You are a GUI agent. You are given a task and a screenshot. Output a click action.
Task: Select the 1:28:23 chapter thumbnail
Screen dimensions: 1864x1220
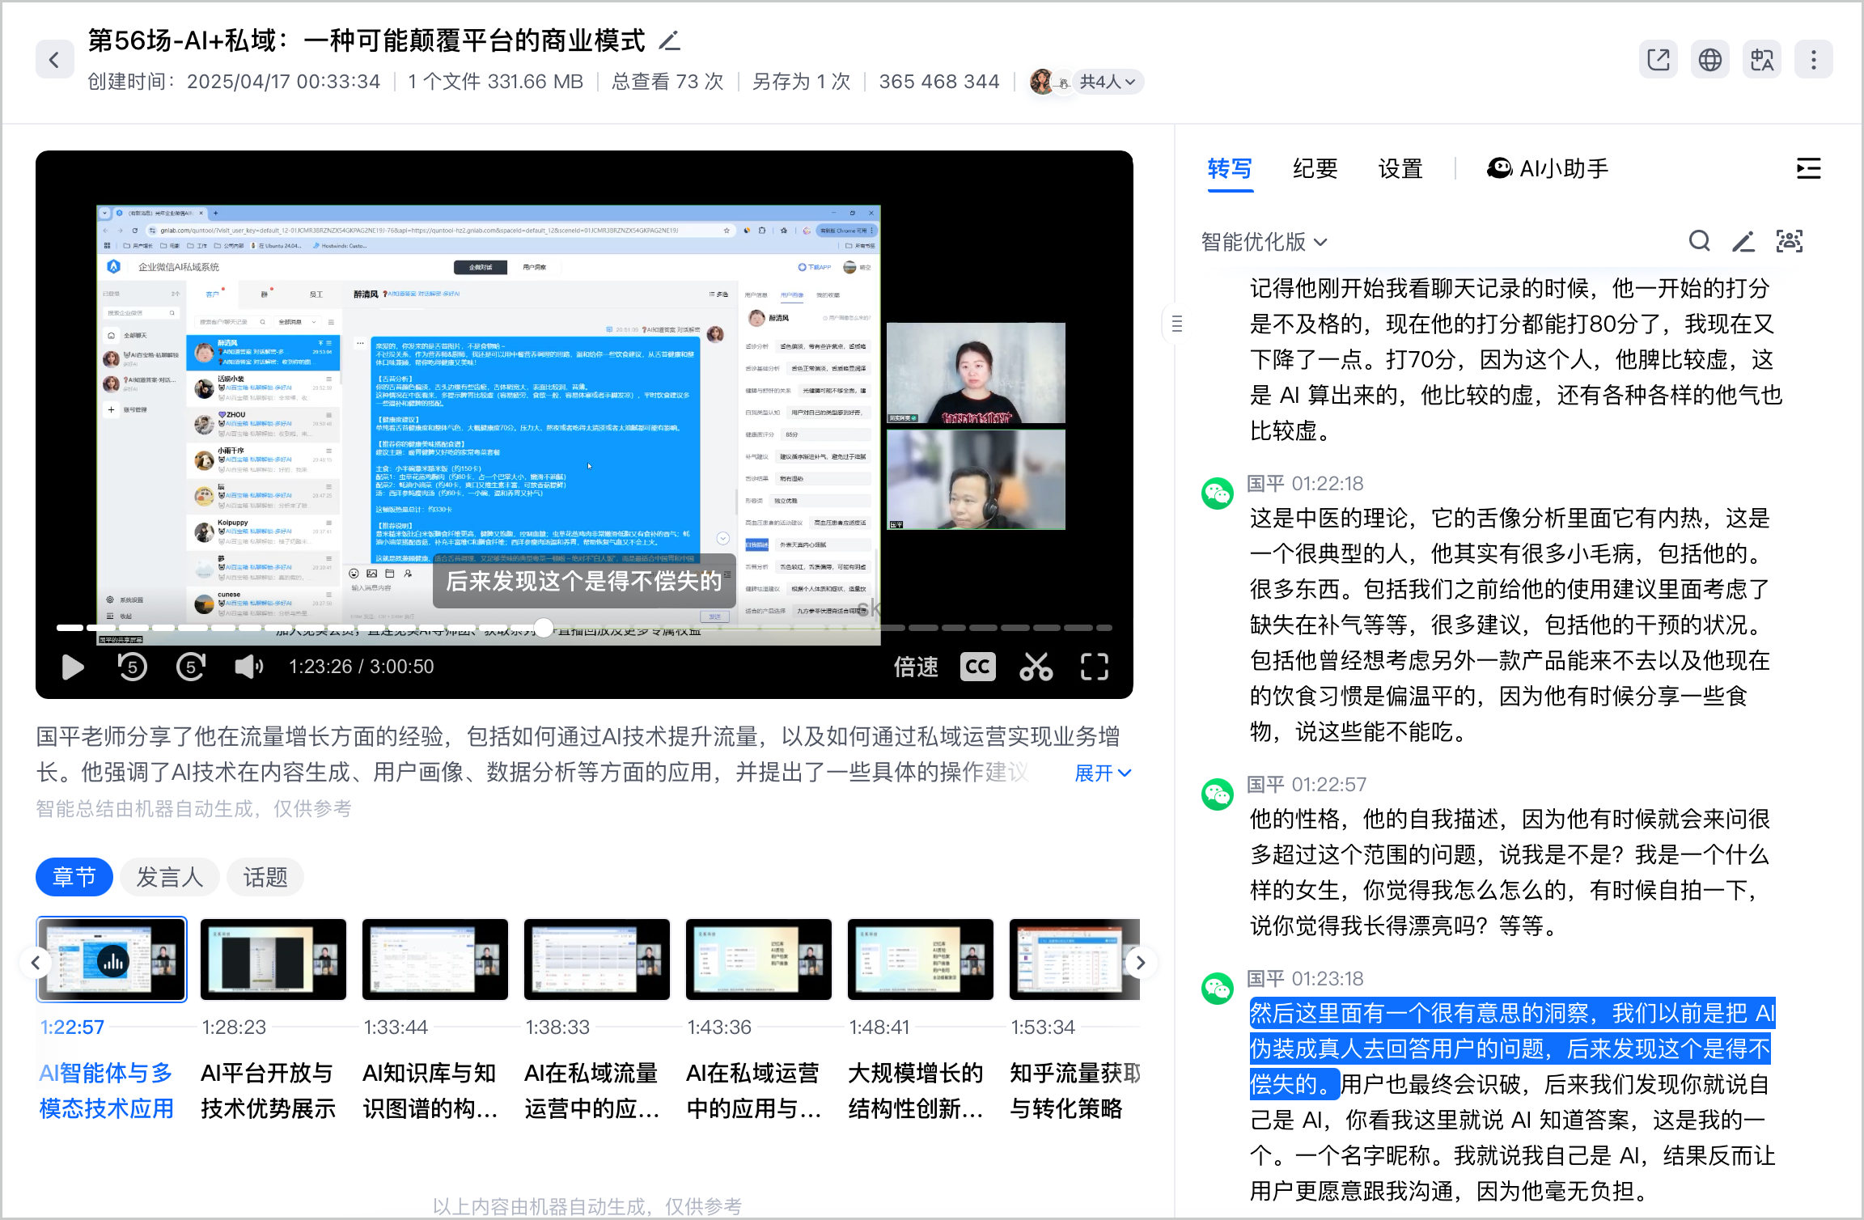click(x=273, y=959)
